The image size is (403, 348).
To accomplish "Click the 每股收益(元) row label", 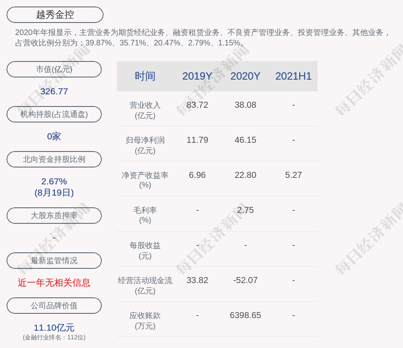I will 145,251.
